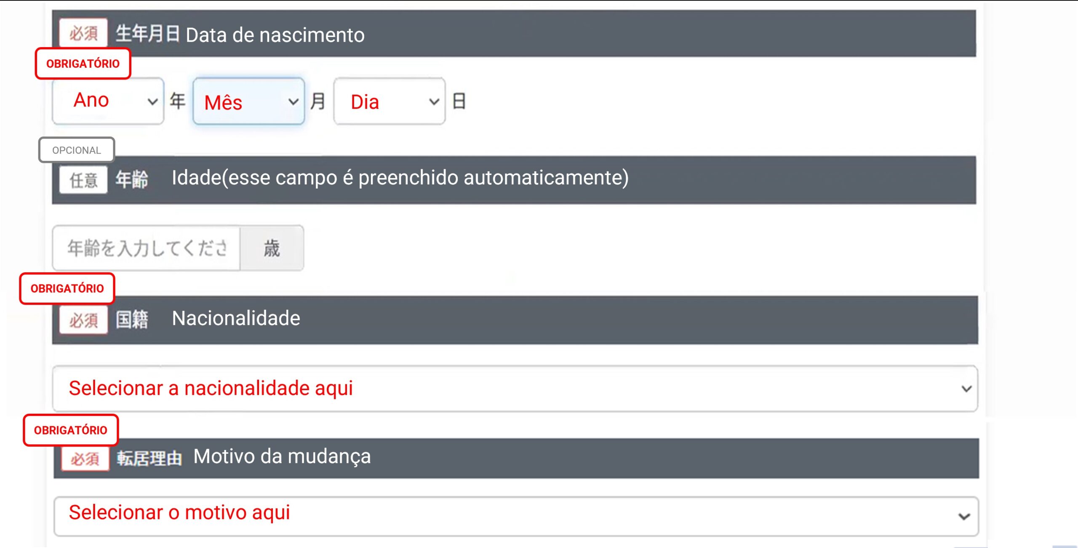Image resolution: width=1078 pixels, height=548 pixels.
Task: Click the OBRIGATÓRIO tag above Nacionalidade header
Action: (x=67, y=288)
